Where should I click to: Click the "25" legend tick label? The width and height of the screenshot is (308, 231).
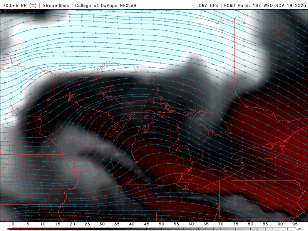(x=87, y=224)
